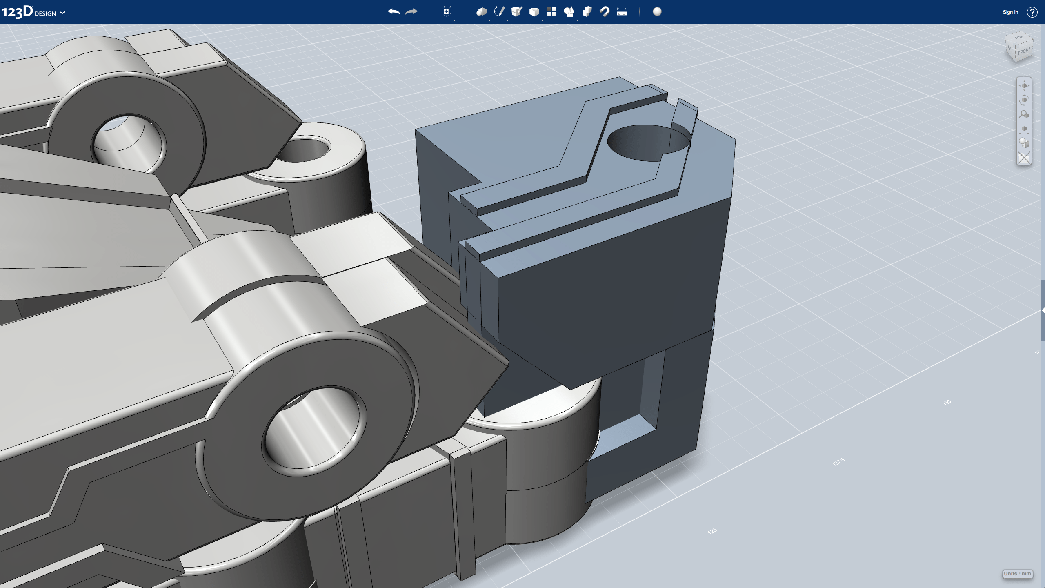Select the Pan navigation tool
This screenshot has height=588, width=1045.
[1024, 86]
